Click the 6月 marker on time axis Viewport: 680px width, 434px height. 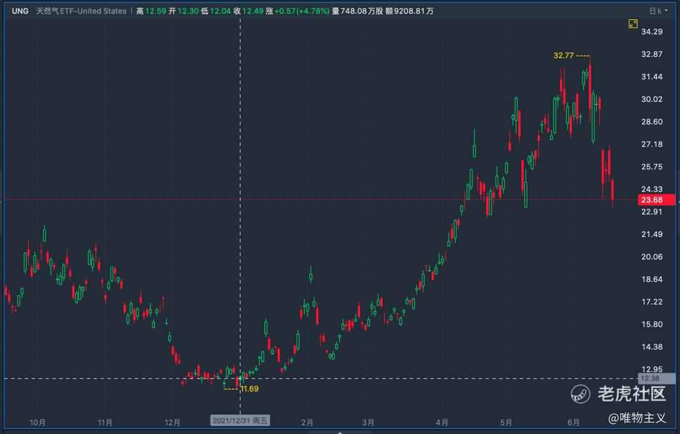[x=573, y=421]
